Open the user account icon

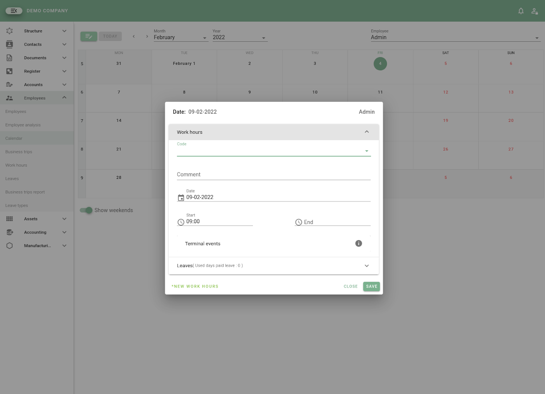pos(534,11)
